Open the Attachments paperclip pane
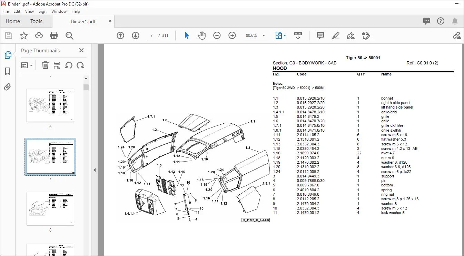The image size is (464, 256). (8, 87)
